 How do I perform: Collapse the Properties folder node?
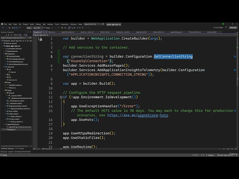coord(4,54)
